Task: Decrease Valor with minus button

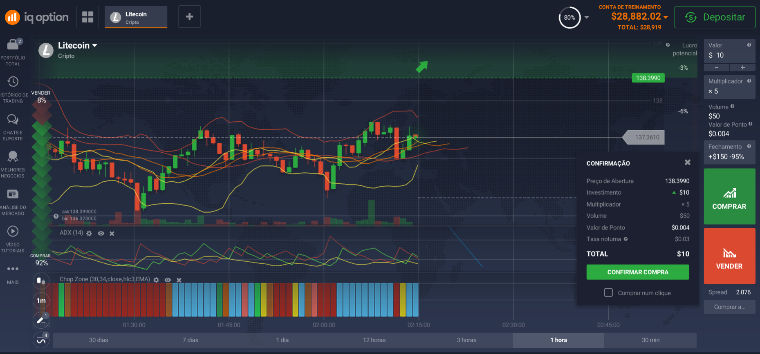Action: 717,67
